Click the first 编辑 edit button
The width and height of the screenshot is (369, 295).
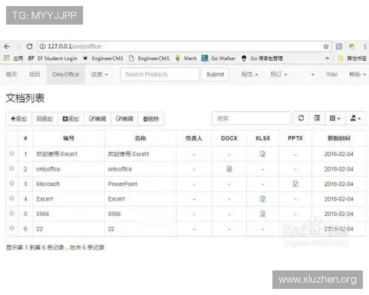[97, 119]
